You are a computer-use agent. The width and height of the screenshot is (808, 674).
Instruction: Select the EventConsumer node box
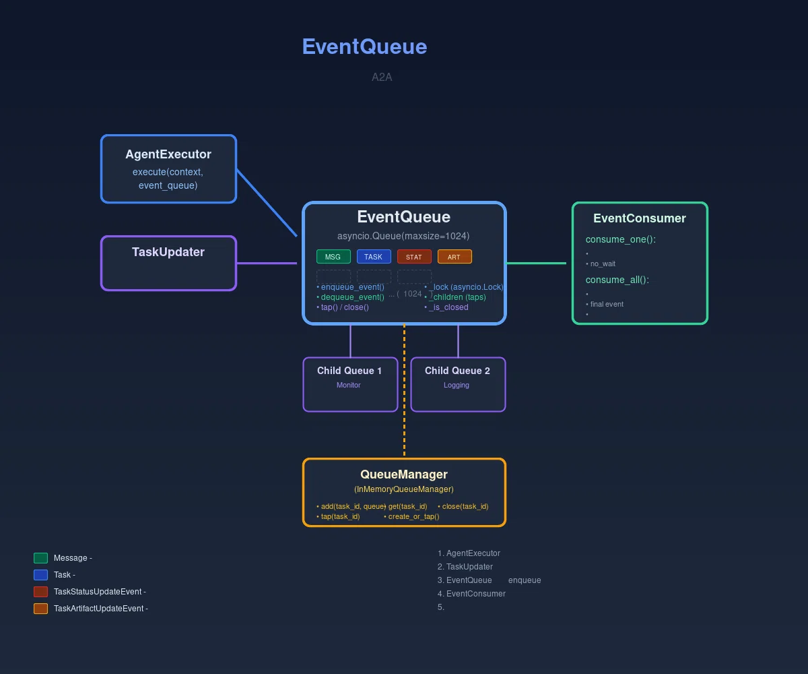tap(640, 263)
